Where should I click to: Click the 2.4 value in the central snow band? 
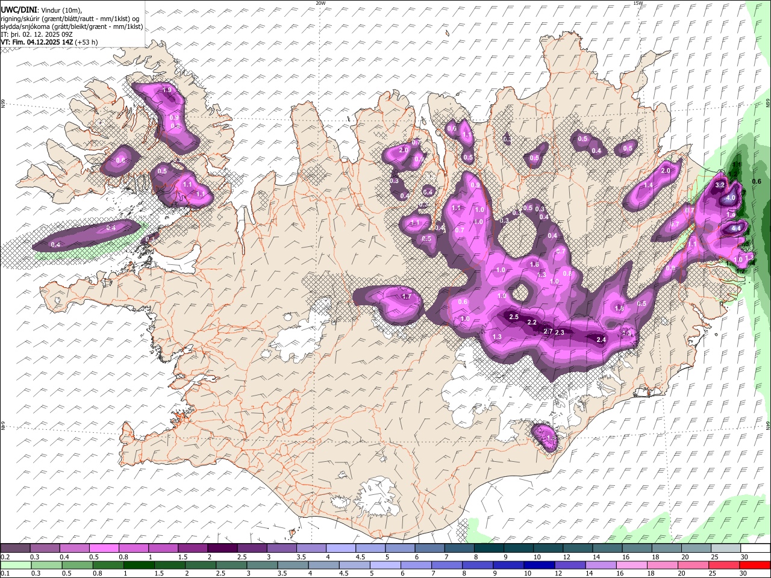coord(601,340)
